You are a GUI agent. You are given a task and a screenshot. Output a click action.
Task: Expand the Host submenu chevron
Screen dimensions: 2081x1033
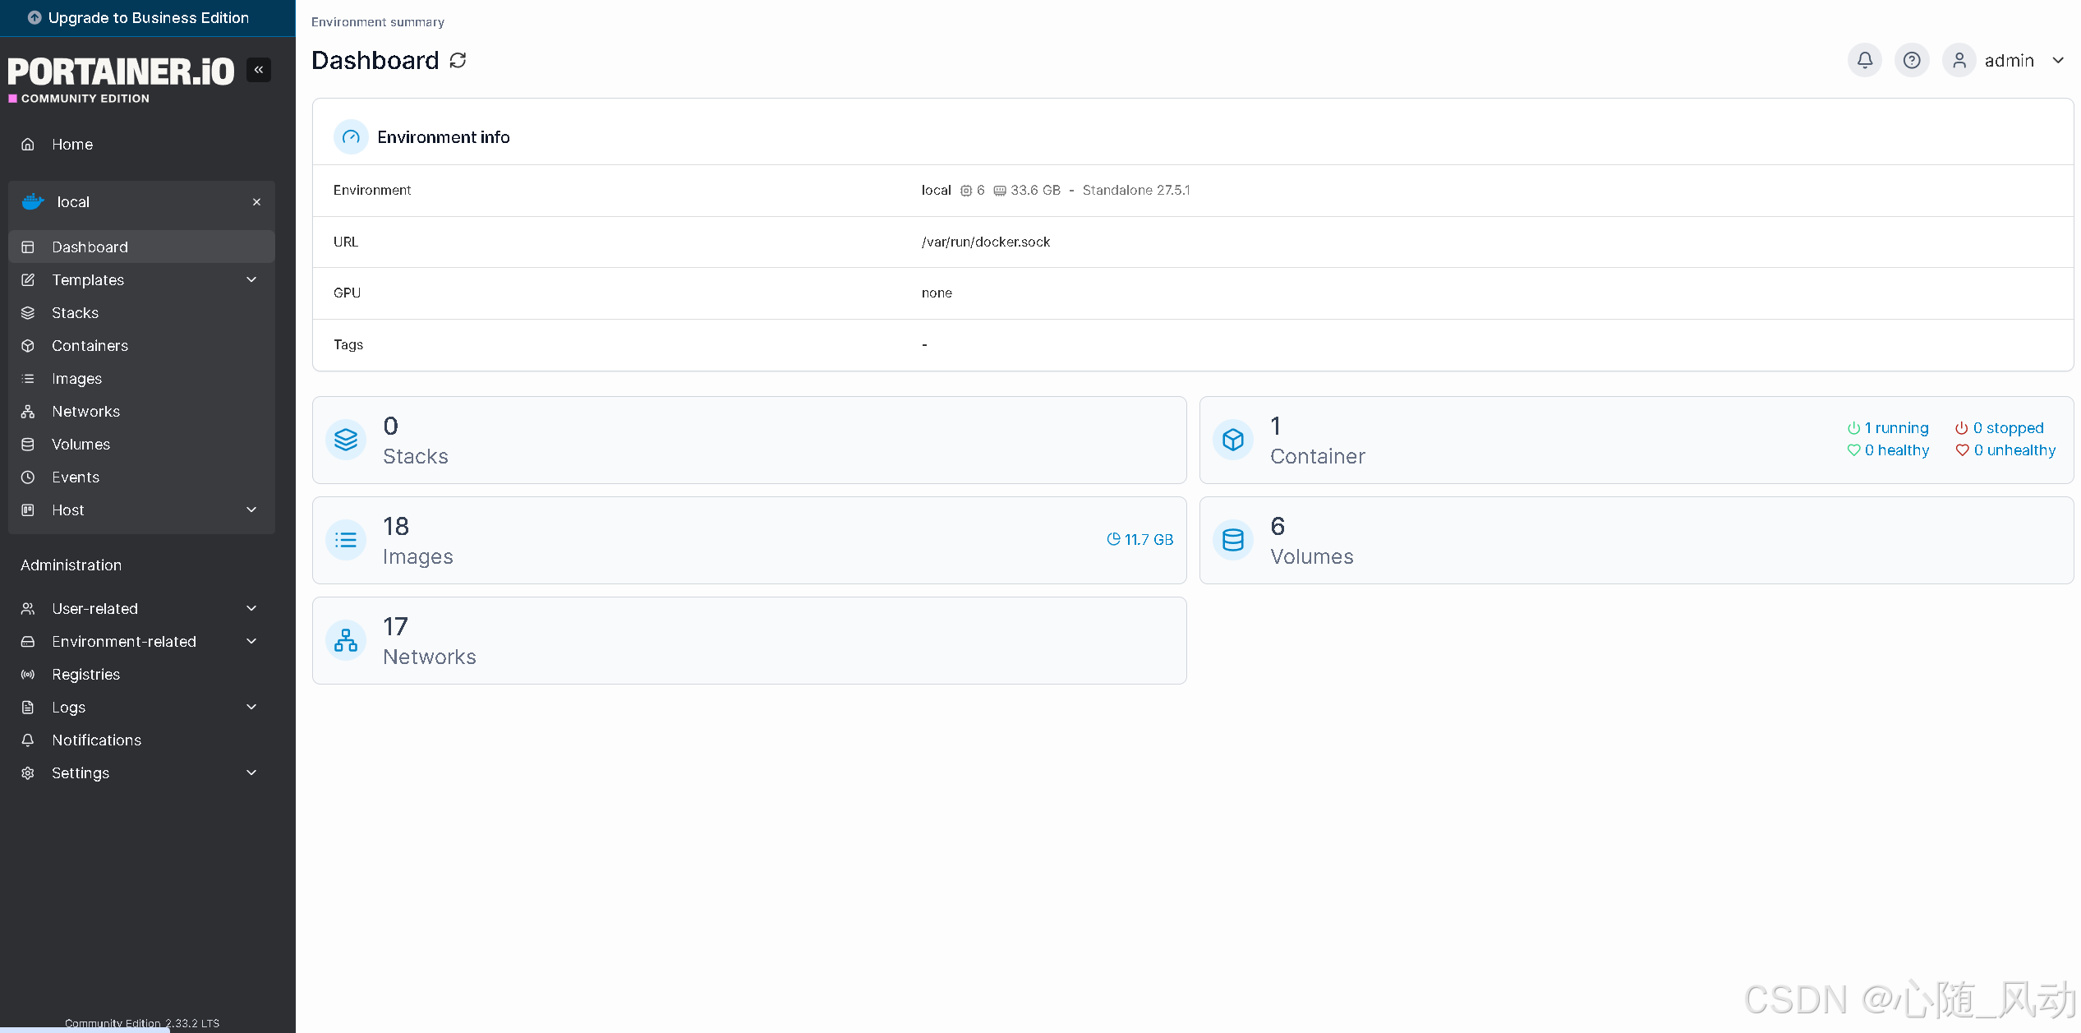(x=251, y=510)
